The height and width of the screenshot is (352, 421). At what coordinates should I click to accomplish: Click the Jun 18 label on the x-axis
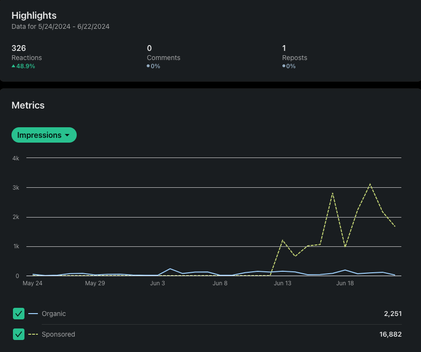[345, 283]
